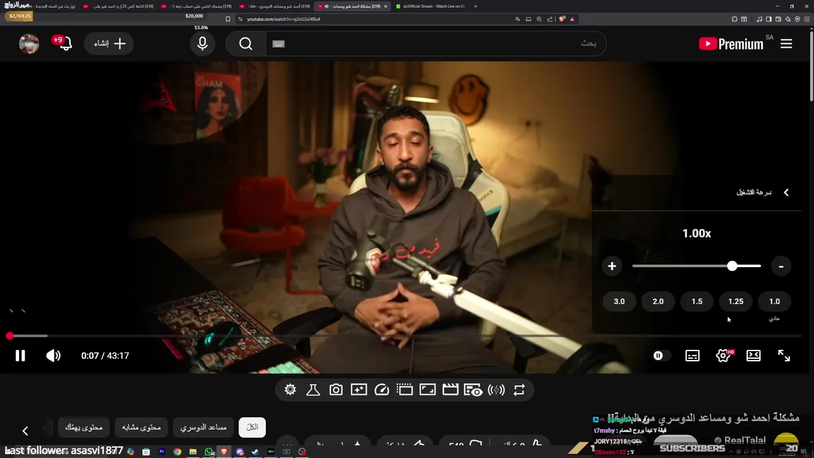Select the 1.5 speed preset
Screen dimensions: 814x458
[x=696, y=302]
